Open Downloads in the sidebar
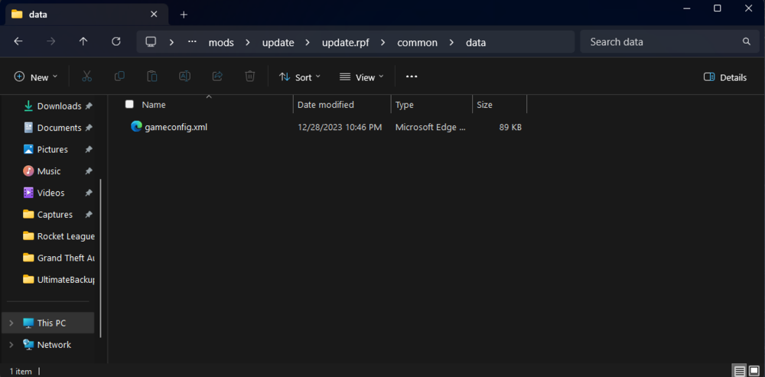The height and width of the screenshot is (377, 765). [59, 106]
